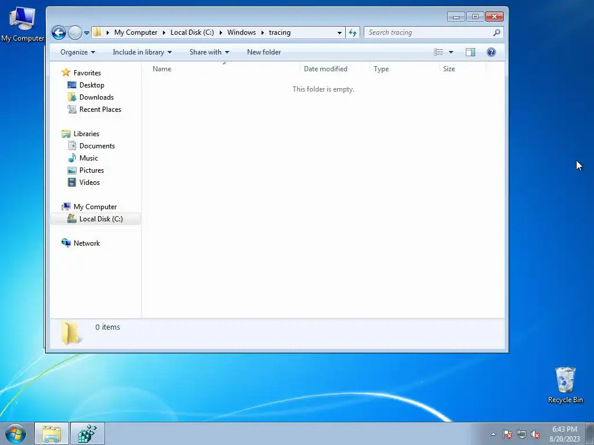594x445 pixels.
Task: Toggle the preview pane
Action: (470, 52)
